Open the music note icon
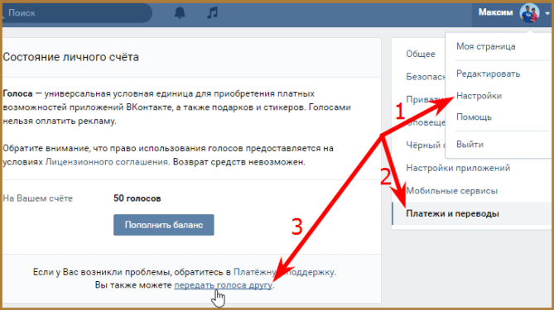This screenshot has height=310, width=554. click(x=212, y=12)
